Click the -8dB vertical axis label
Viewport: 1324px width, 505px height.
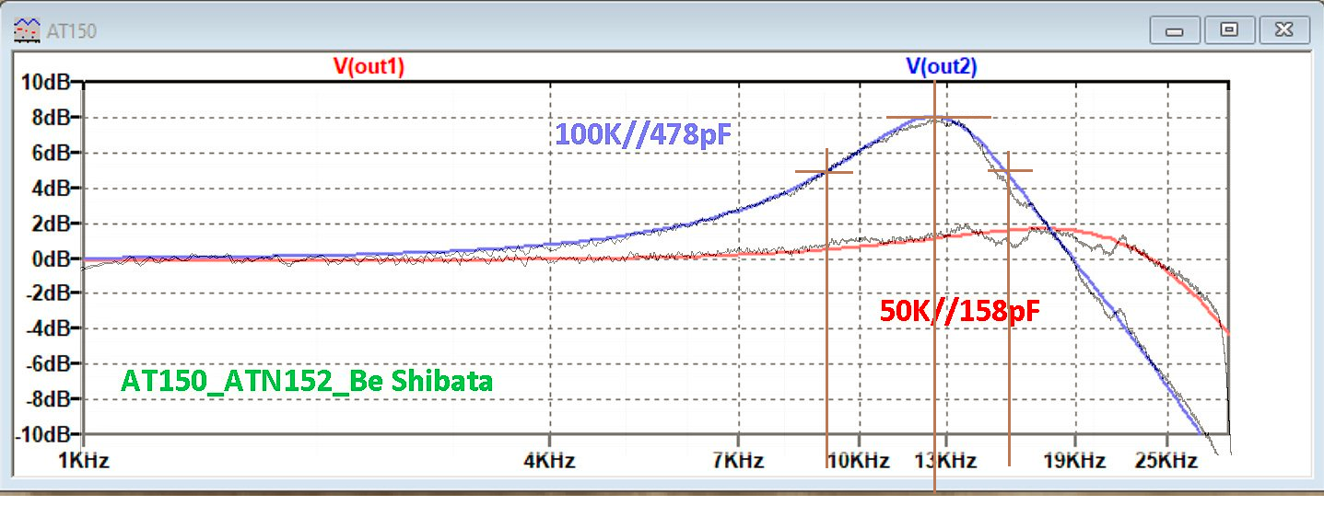click(x=51, y=399)
